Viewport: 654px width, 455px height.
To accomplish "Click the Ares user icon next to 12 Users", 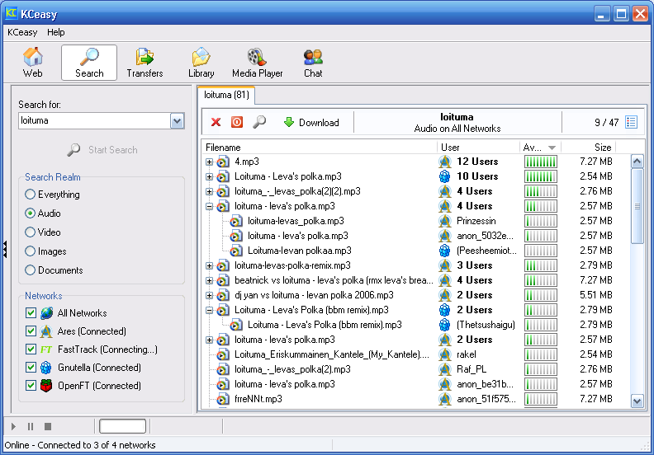I will (x=445, y=162).
